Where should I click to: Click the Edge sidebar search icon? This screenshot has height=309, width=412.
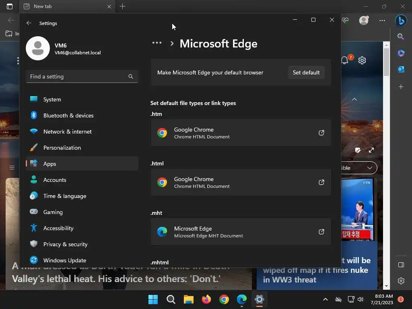point(401,37)
